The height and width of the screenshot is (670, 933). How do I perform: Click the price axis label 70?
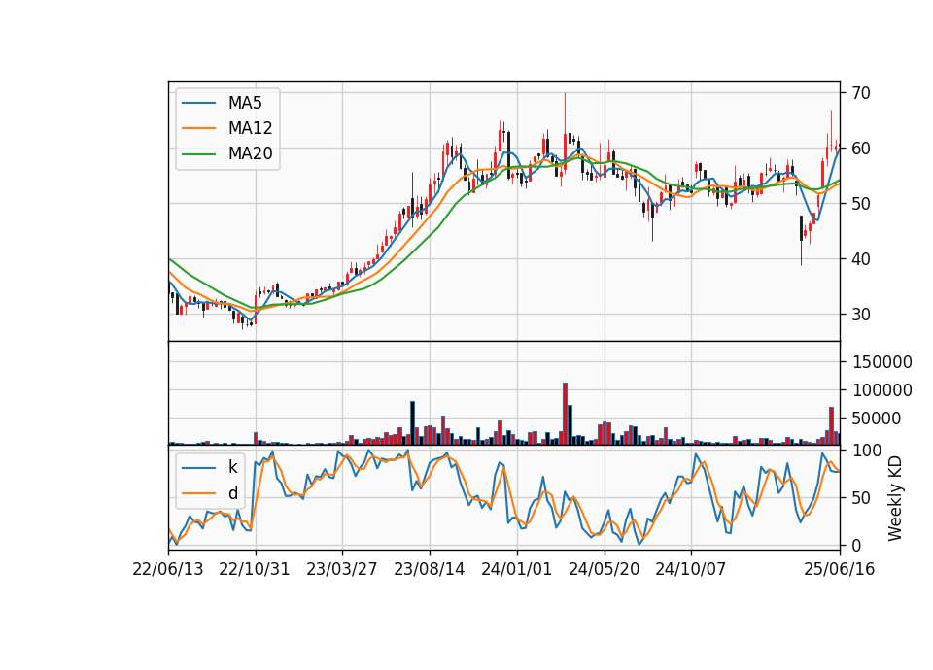861,93
